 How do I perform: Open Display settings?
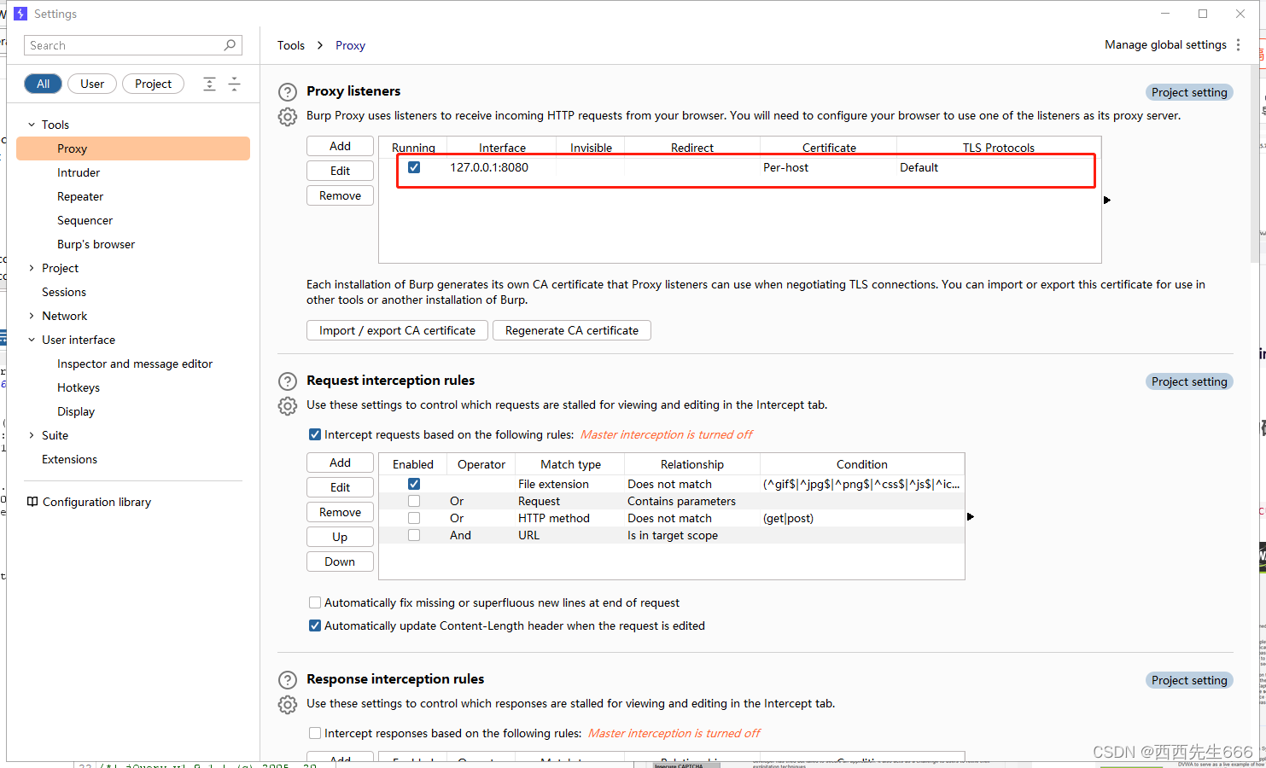(x=76, y=411)
